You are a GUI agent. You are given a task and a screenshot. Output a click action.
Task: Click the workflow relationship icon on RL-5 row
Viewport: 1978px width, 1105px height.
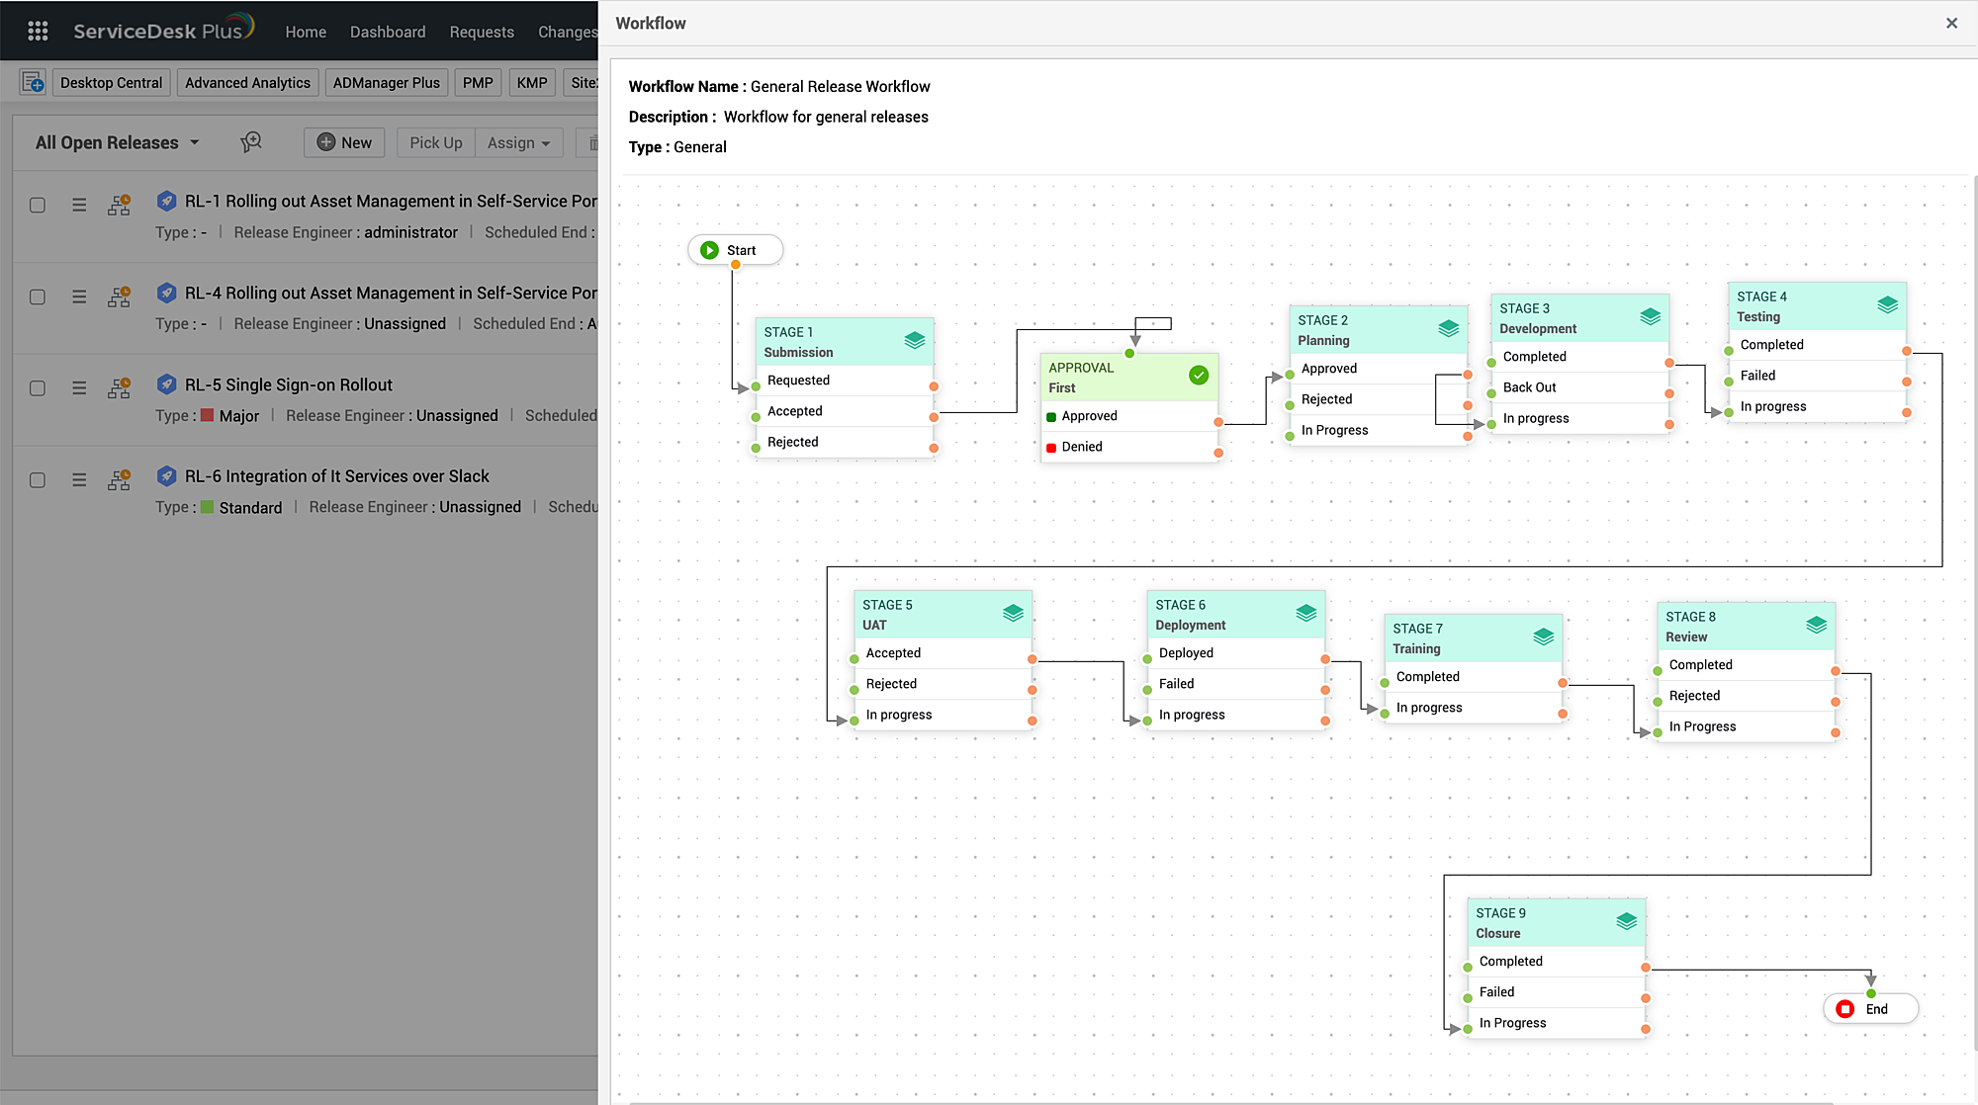click(119, 387)
